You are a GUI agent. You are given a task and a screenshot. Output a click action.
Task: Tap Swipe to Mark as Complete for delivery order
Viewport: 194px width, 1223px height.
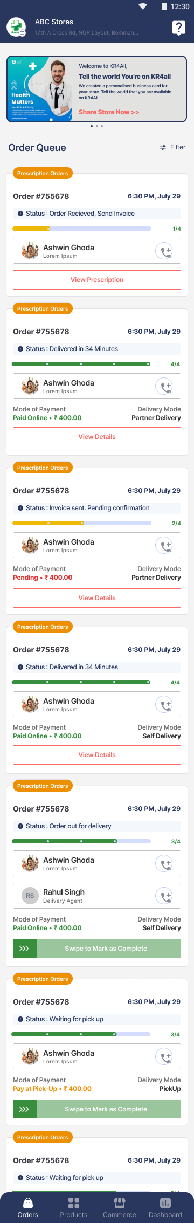click(97, 949)
